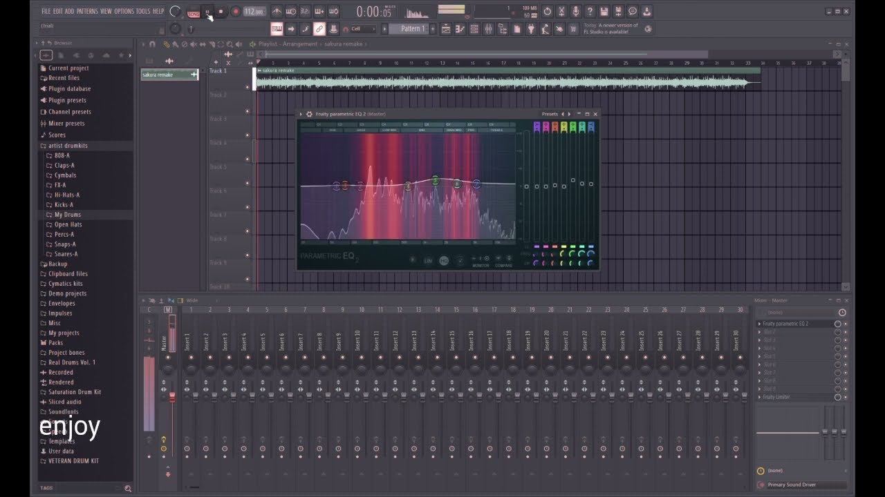Click the transport record button
The image size is (885, 497).
(x=236, y=12)
